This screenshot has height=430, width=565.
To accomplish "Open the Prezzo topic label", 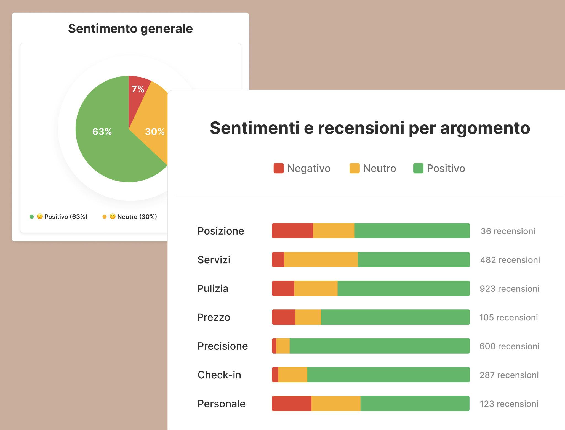I will 214,317.
